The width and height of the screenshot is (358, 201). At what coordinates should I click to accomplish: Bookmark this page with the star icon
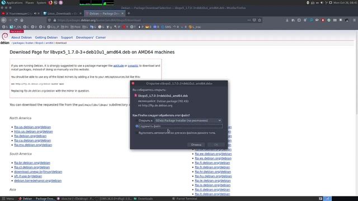tap(260, 20)
